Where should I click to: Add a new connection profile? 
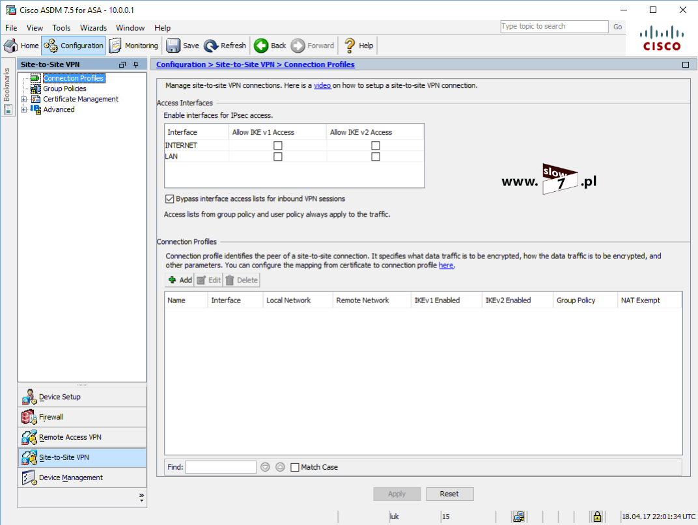(x=180, y=280)
